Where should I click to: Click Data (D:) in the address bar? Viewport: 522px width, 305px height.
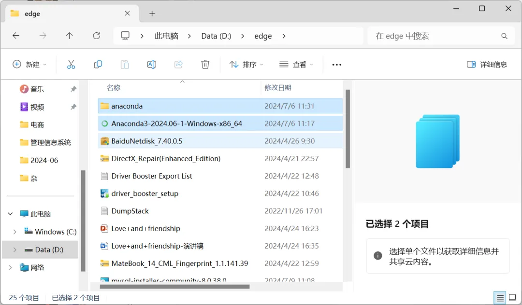(216, 36)
